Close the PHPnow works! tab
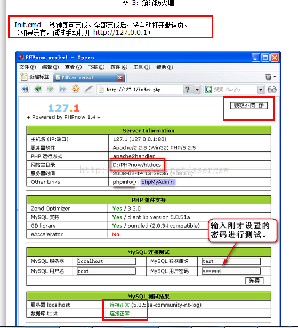 coord(119,78)
